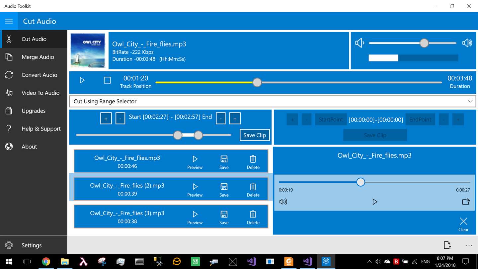
Task: Play the clip in preview player
Action: pos(375,202)
